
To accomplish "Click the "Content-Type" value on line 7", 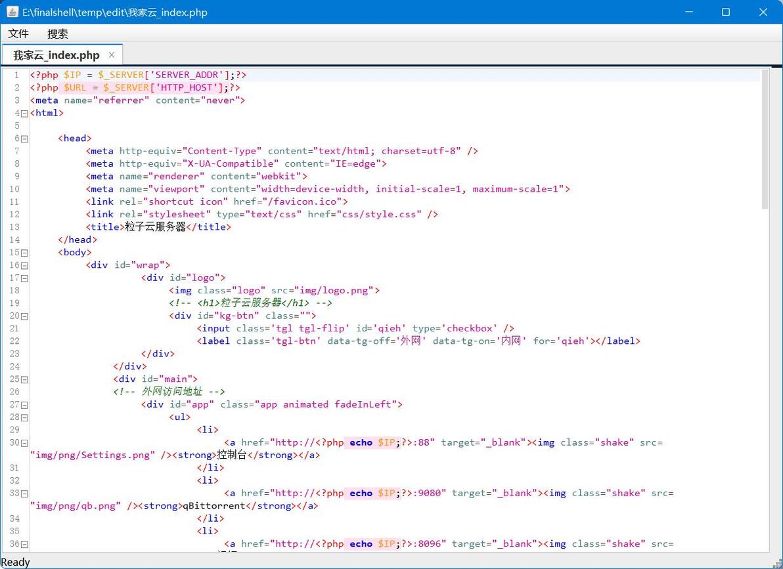I will (222, 151).
